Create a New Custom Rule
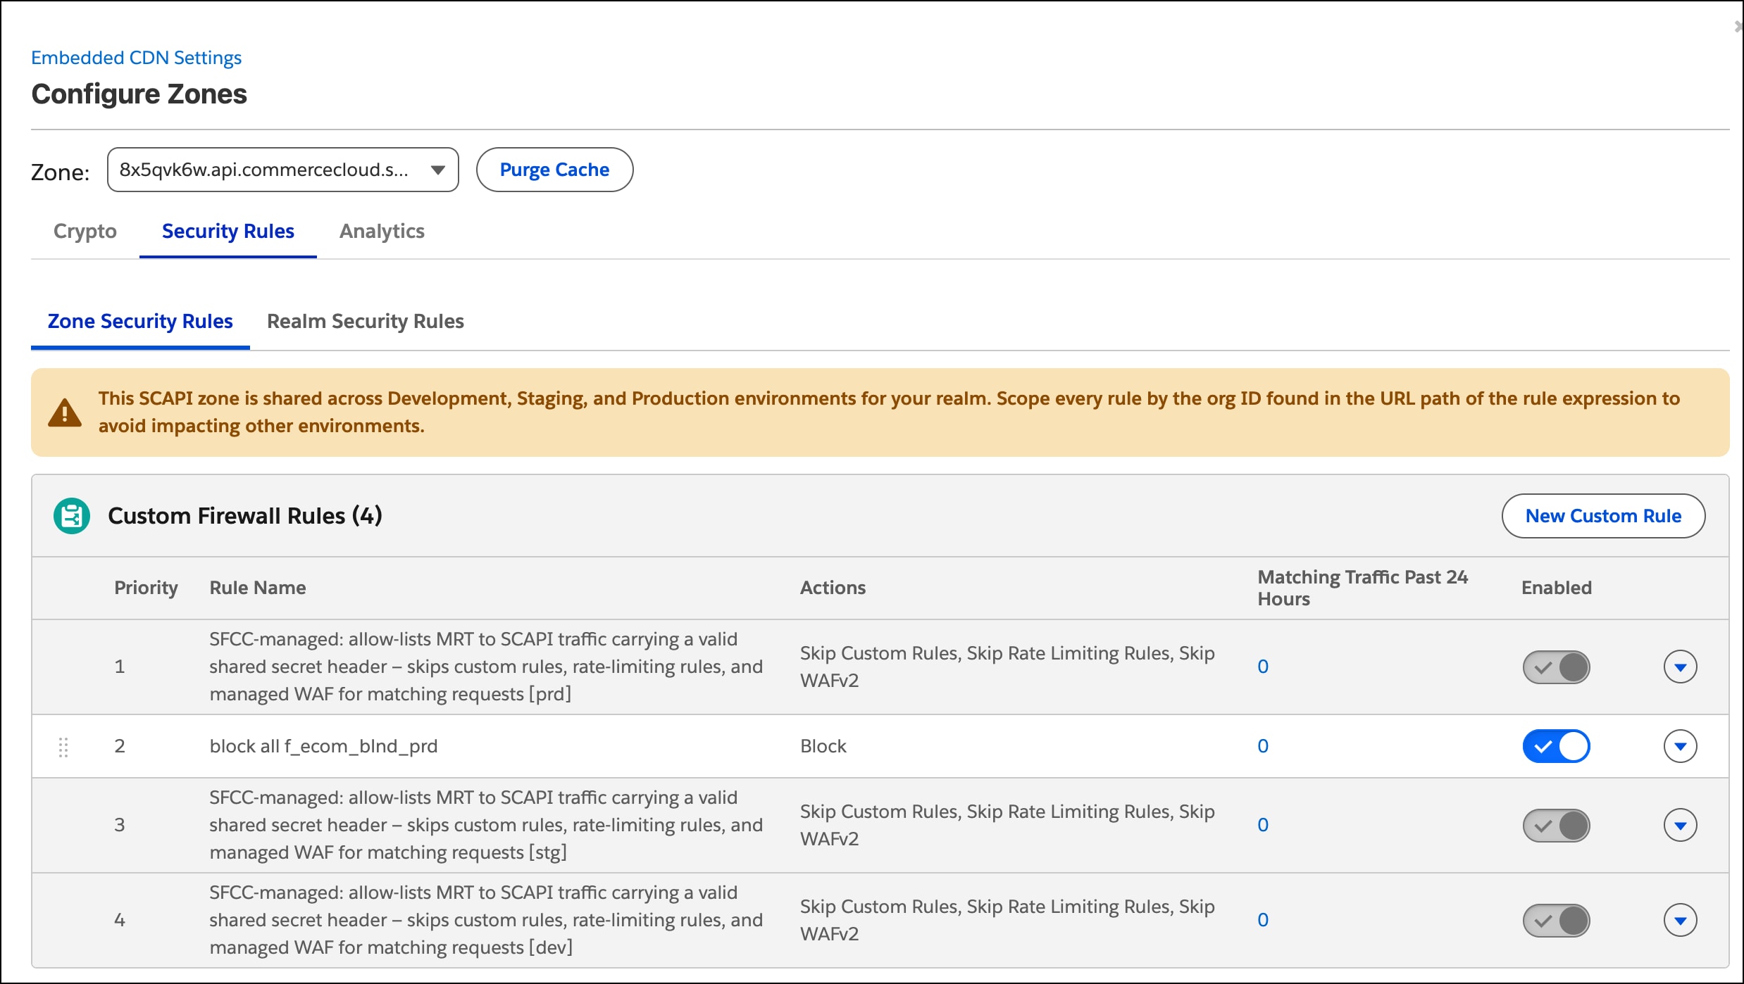 1604,516
